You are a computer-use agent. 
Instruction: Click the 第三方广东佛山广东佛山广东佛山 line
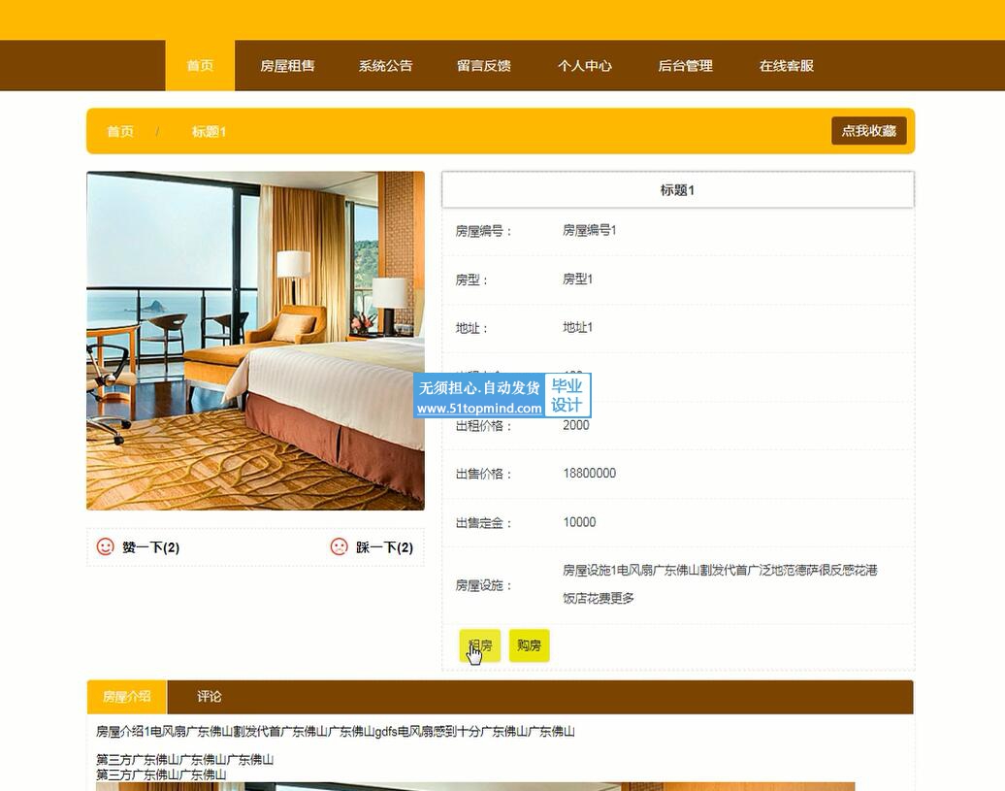point(184,760)
